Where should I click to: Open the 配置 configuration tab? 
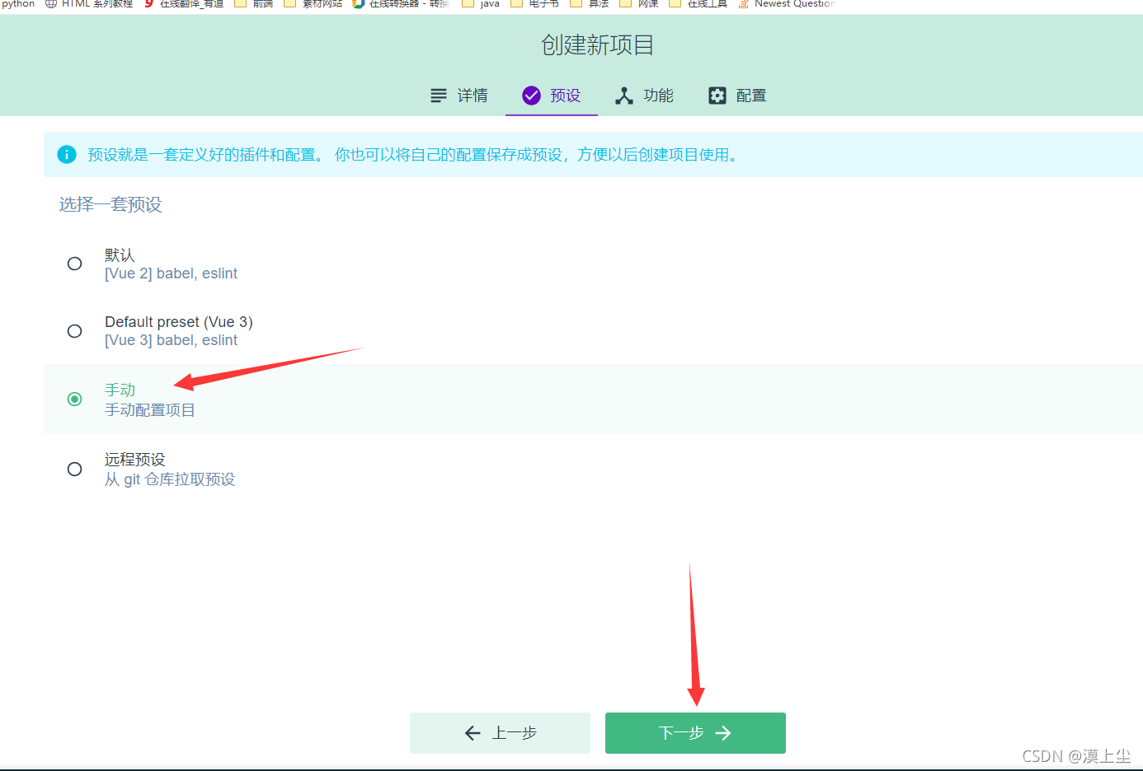pos(737,96)
